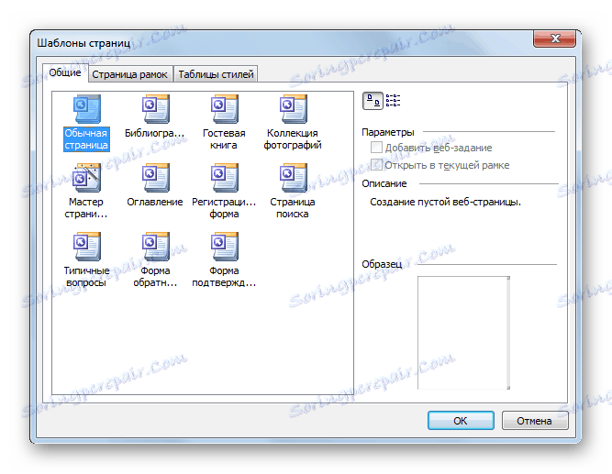Pick the Страница поиска template icon

293,178
